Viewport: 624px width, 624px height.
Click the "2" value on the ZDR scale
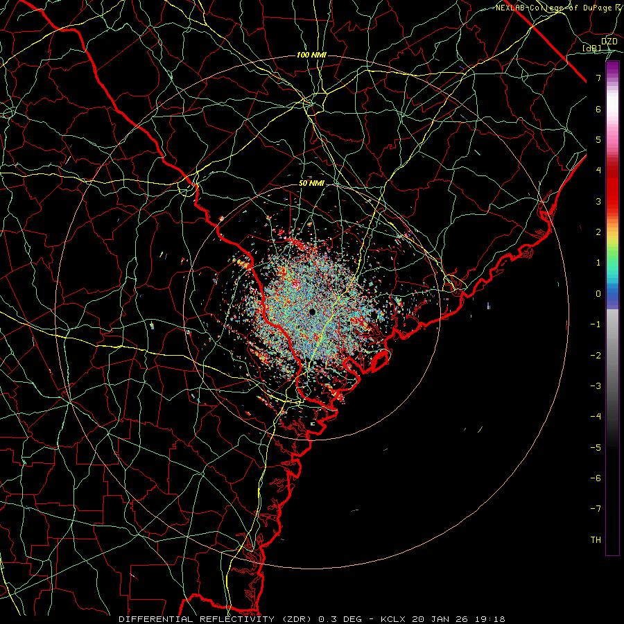[598, 232]
